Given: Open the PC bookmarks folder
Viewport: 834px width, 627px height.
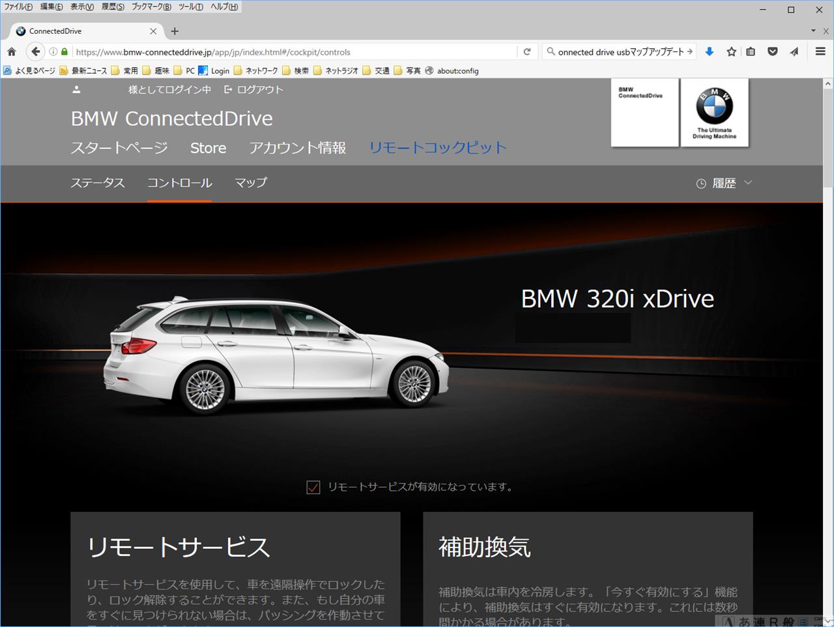Looking at the screenshot, I should [x=184, y=70].
